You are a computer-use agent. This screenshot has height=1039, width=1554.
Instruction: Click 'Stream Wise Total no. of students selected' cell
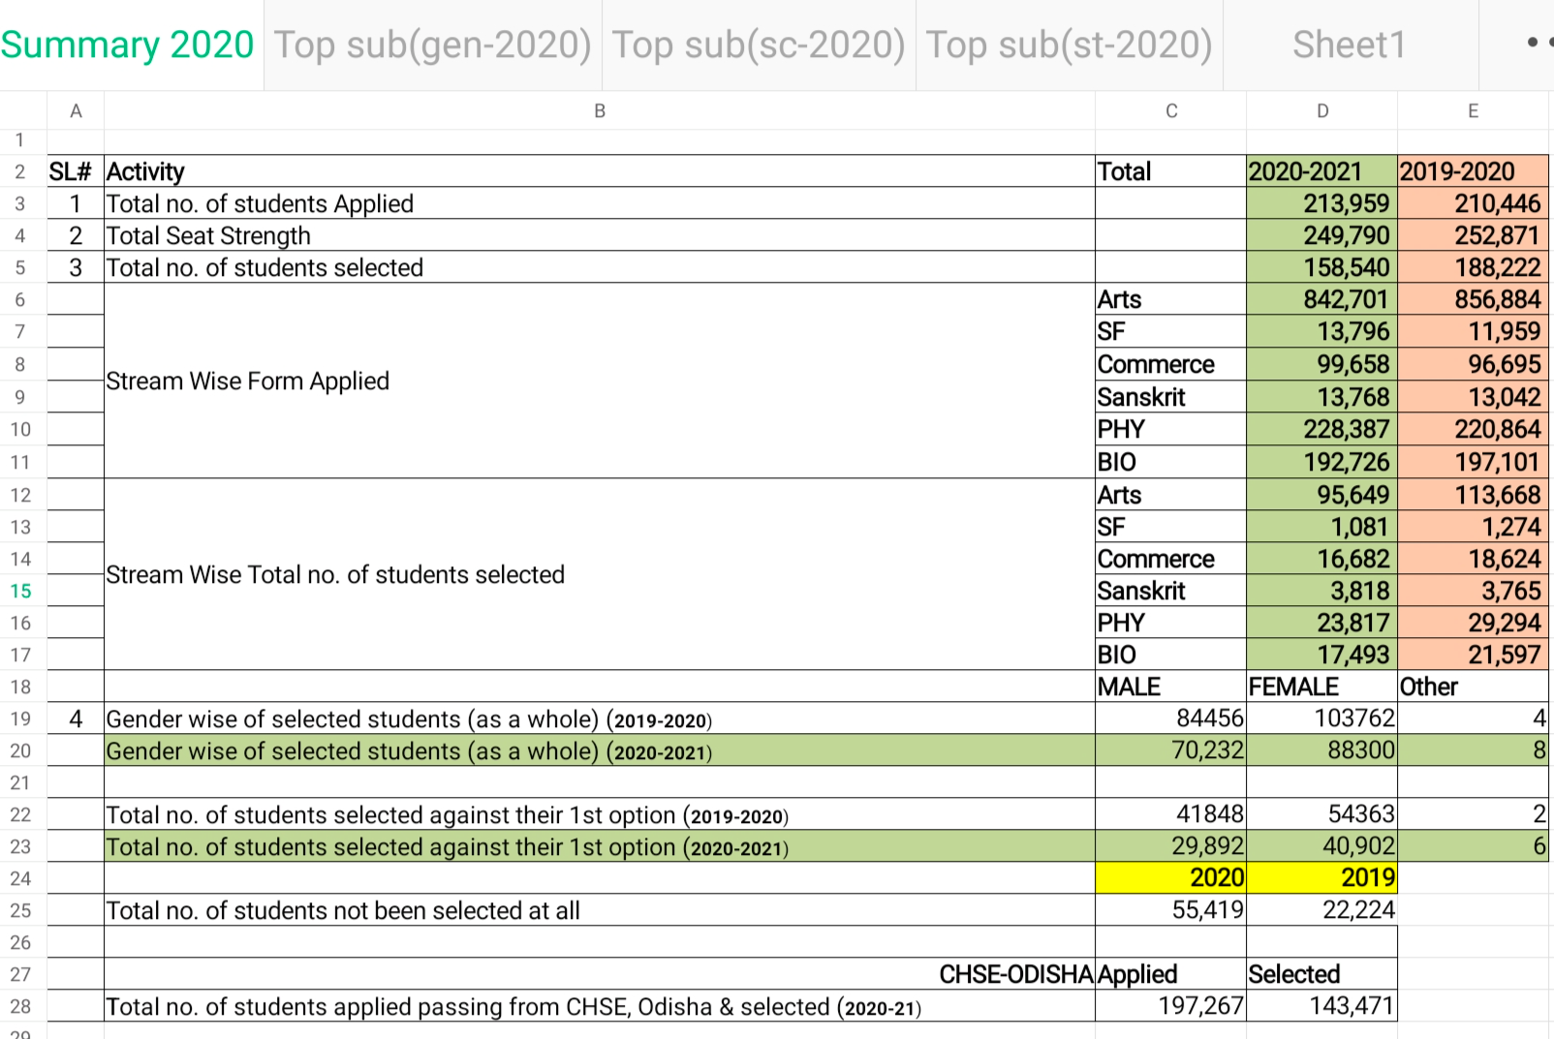(x=600, y=574)
